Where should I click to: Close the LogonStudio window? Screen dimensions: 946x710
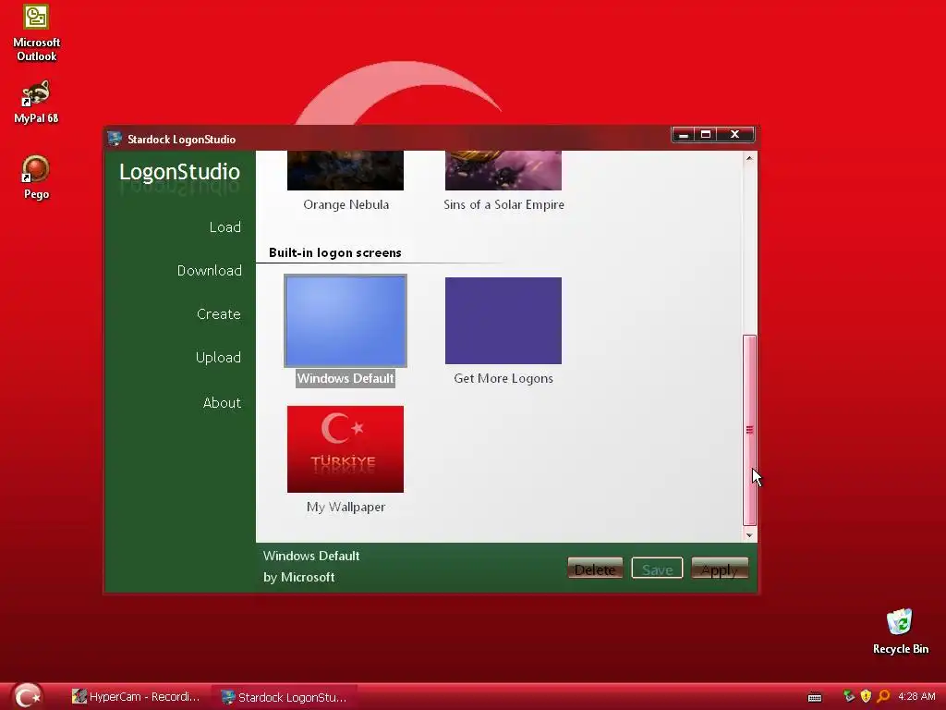(734, 134)
